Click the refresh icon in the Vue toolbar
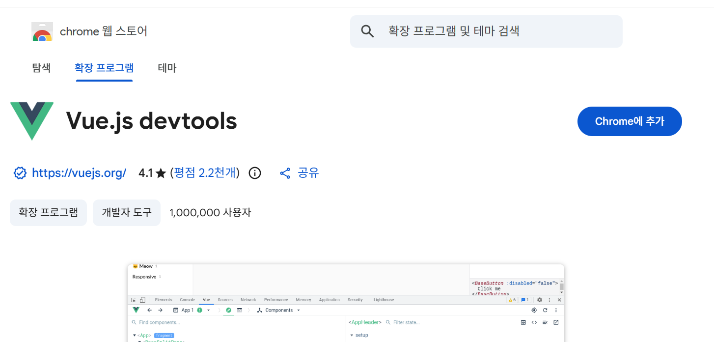 click(545, 310)
